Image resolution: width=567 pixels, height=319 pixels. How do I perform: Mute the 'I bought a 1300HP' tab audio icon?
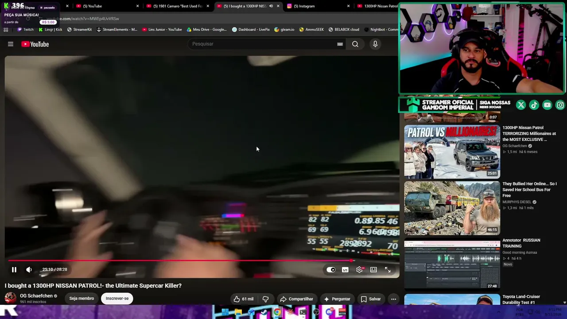(271, 6)
